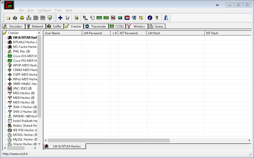Switch to the Traceroute tab
This screenshot has height=158, width=254.
[x=96, y=27]
